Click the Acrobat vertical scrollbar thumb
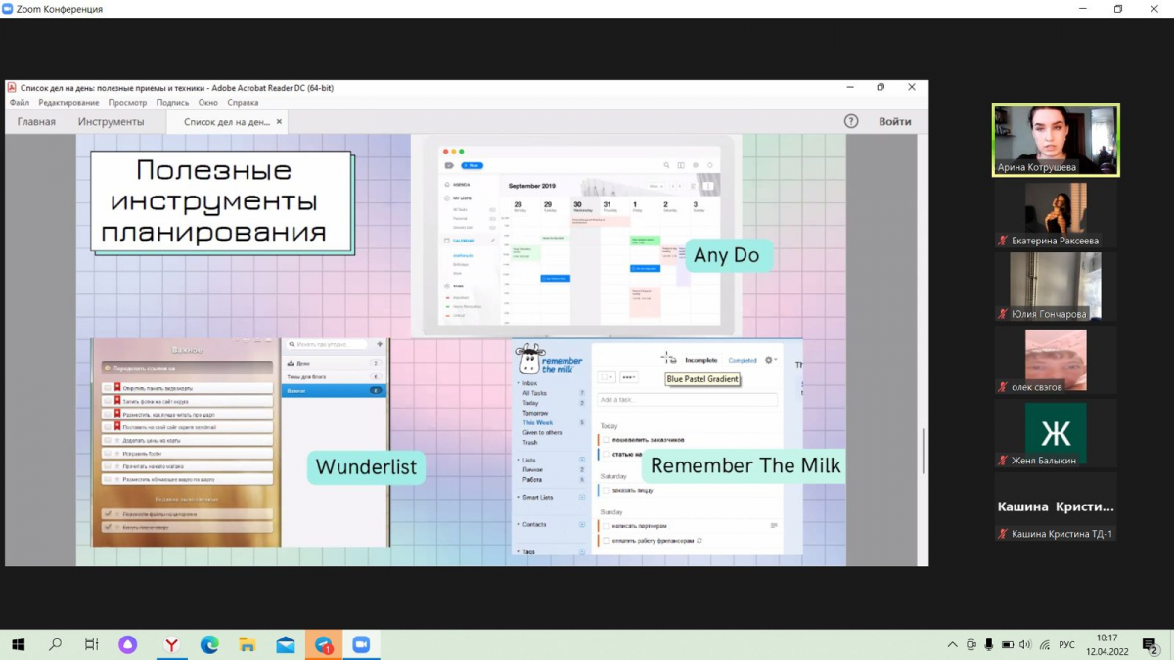 point(923,452)
